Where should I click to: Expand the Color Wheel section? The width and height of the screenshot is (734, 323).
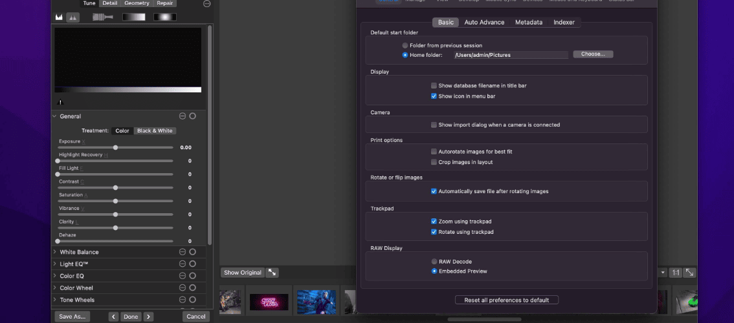55,287
